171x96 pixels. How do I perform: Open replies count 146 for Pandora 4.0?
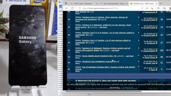tap(162, 50)
